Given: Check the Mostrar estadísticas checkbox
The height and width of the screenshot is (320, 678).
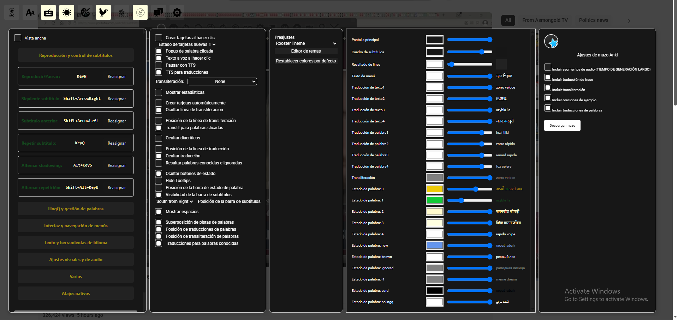Looking at the screenshot, I should tap(159, 92).
